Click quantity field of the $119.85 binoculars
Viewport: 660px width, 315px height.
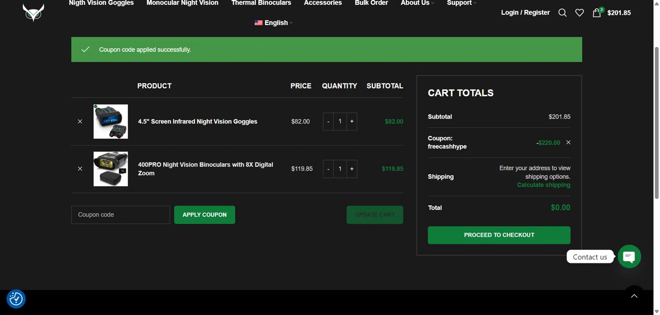tap(340, 169)
